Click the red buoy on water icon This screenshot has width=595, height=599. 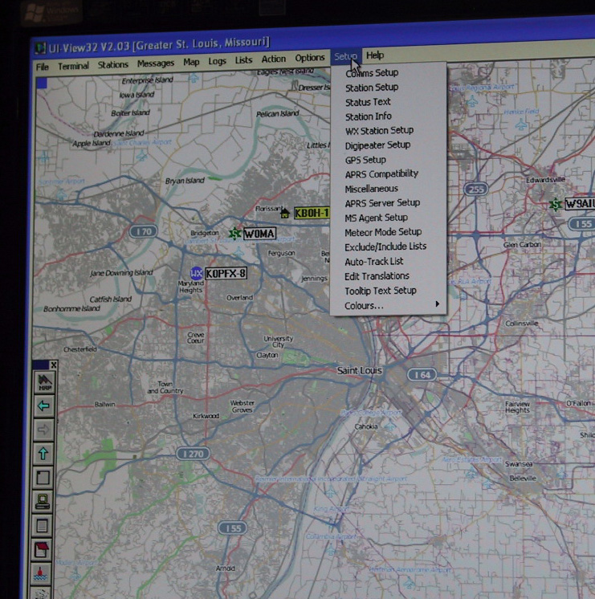[x=44, y=573]
